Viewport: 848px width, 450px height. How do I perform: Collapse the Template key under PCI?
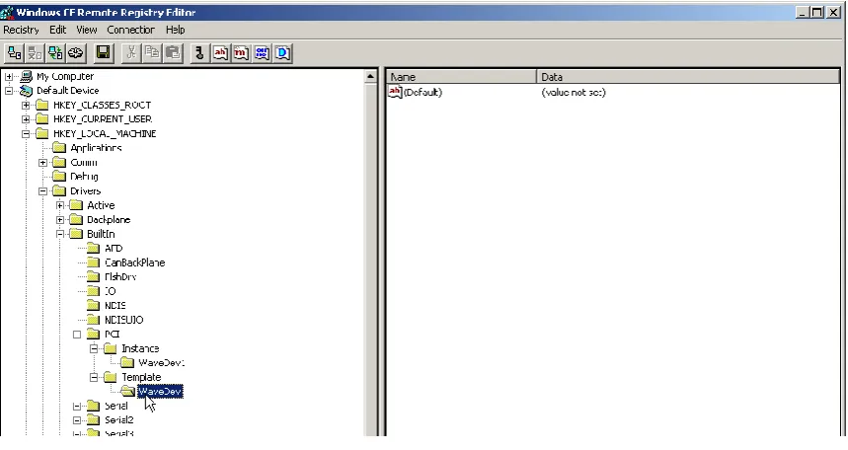click(94, 377)
